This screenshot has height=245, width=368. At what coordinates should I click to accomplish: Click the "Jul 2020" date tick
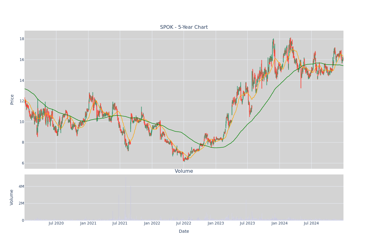click(x=56, y=223)
